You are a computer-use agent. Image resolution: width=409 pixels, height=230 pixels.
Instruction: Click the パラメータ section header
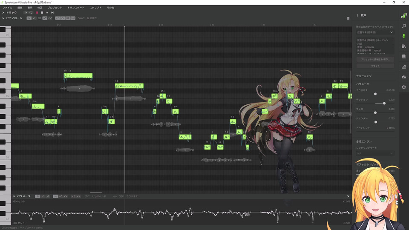[x=363, y=84]
